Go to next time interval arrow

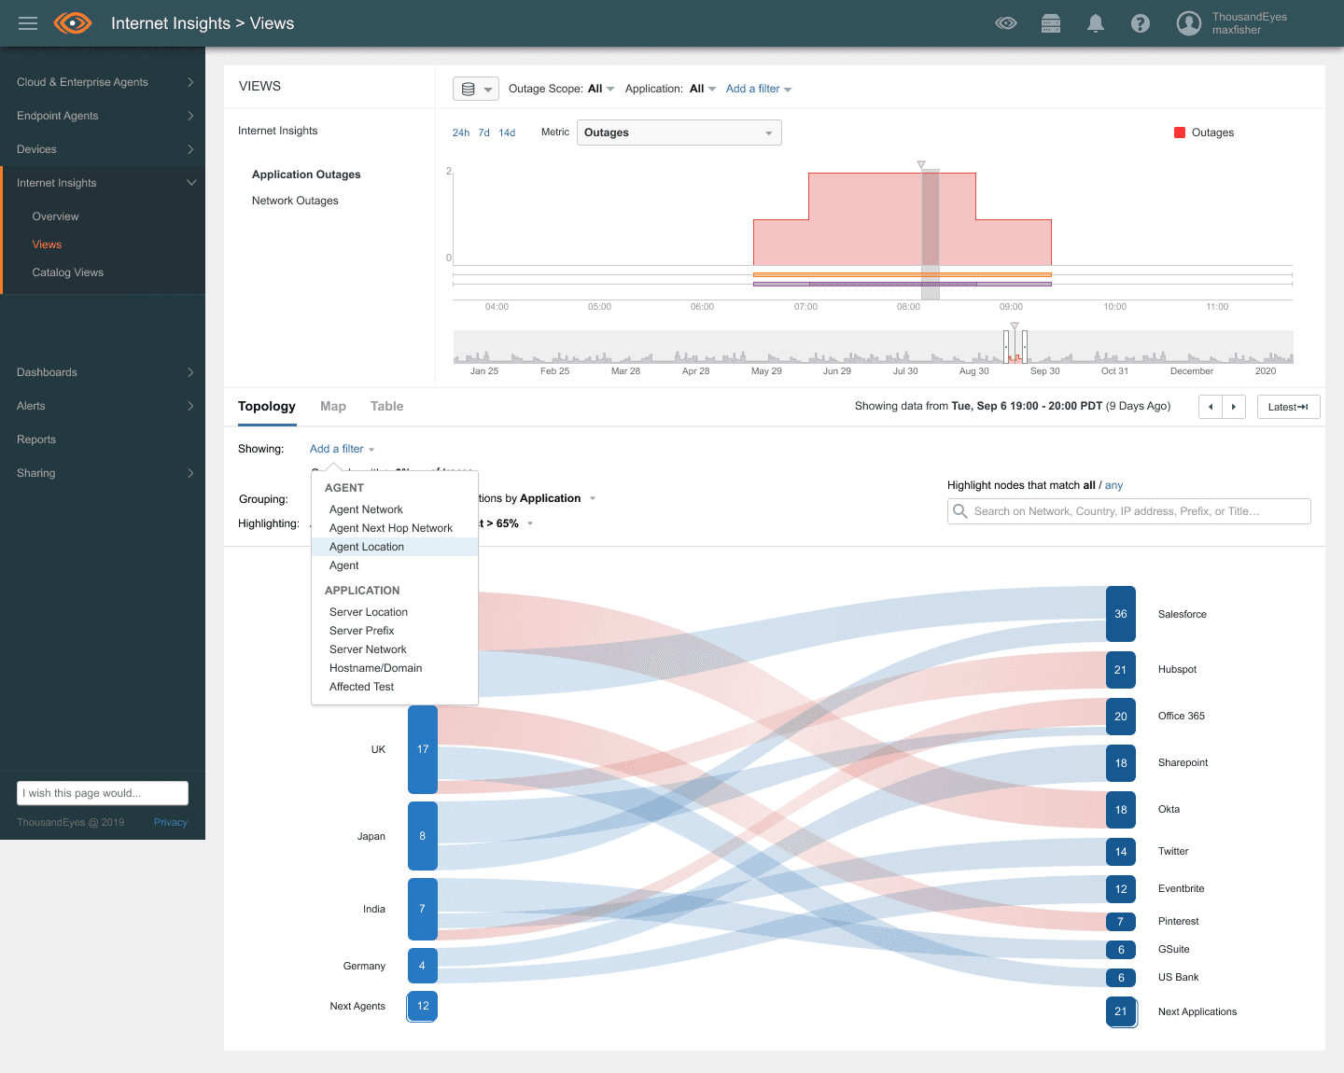click(1234, 407)
